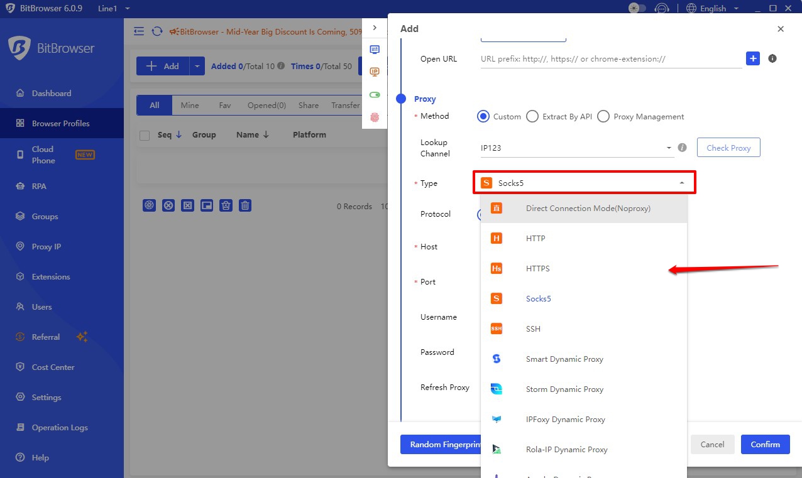Select the Proxy Management method
The height and width of the screenshot is (478, 802).
[x=640, y=116]
